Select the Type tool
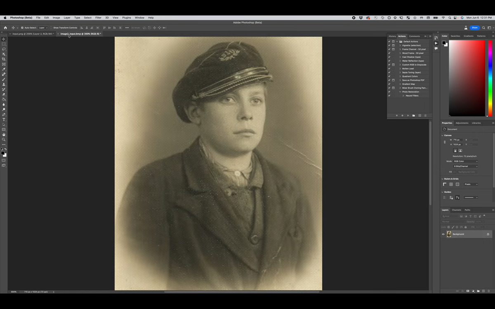The image size is (495, 309). coord(4,119)
